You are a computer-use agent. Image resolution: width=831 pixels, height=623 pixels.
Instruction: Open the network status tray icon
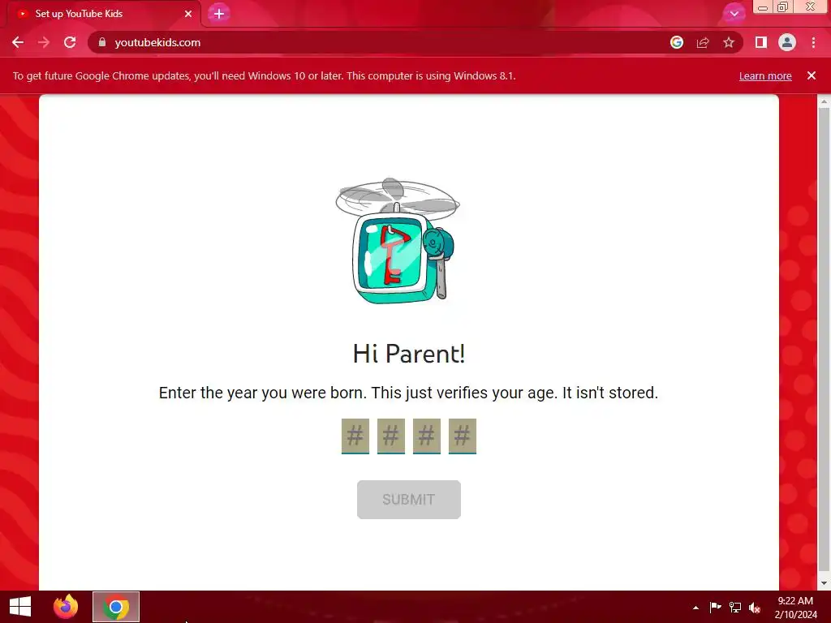tap(735, 607)
